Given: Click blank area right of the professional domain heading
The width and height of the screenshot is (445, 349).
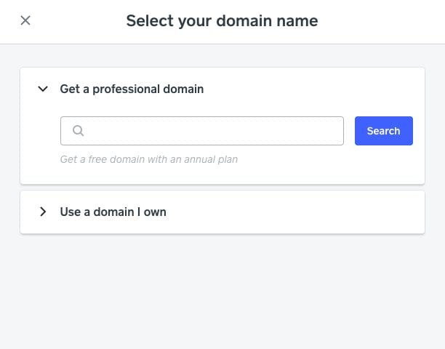Looking at the screenshot, I should pyautogui.click(x=313, y=89).
